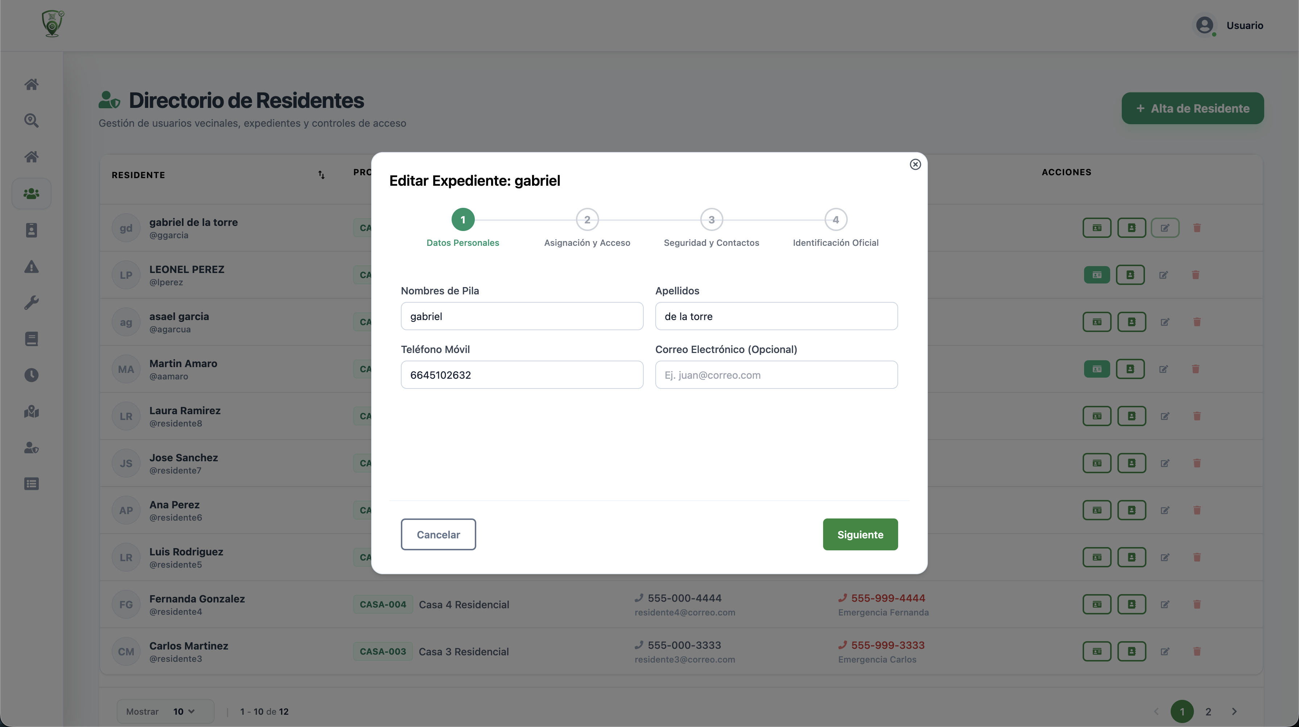Click the Cancelar button
Viewport: 1299px width, 727px height.
point(438,534)
